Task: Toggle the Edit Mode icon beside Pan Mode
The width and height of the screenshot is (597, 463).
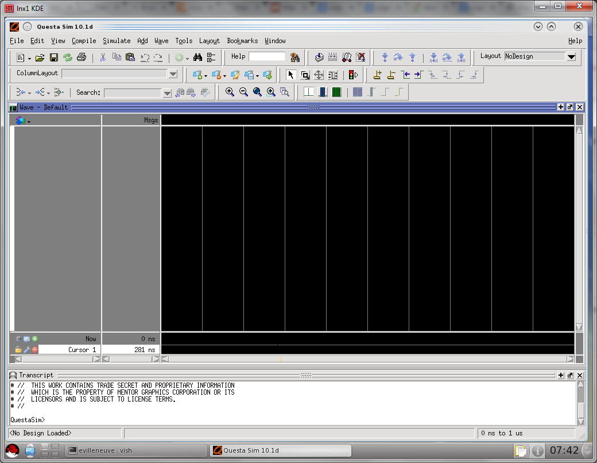Action: [x=333, y=75]
